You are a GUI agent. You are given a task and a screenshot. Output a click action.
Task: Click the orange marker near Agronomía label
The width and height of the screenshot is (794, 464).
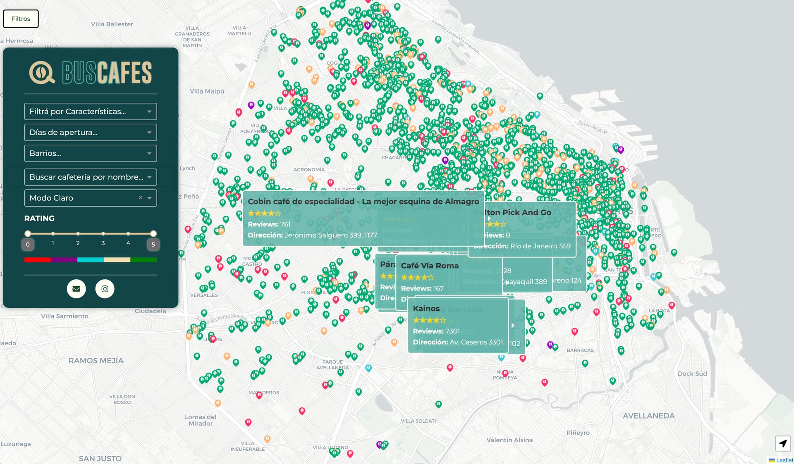coord(311,179)
